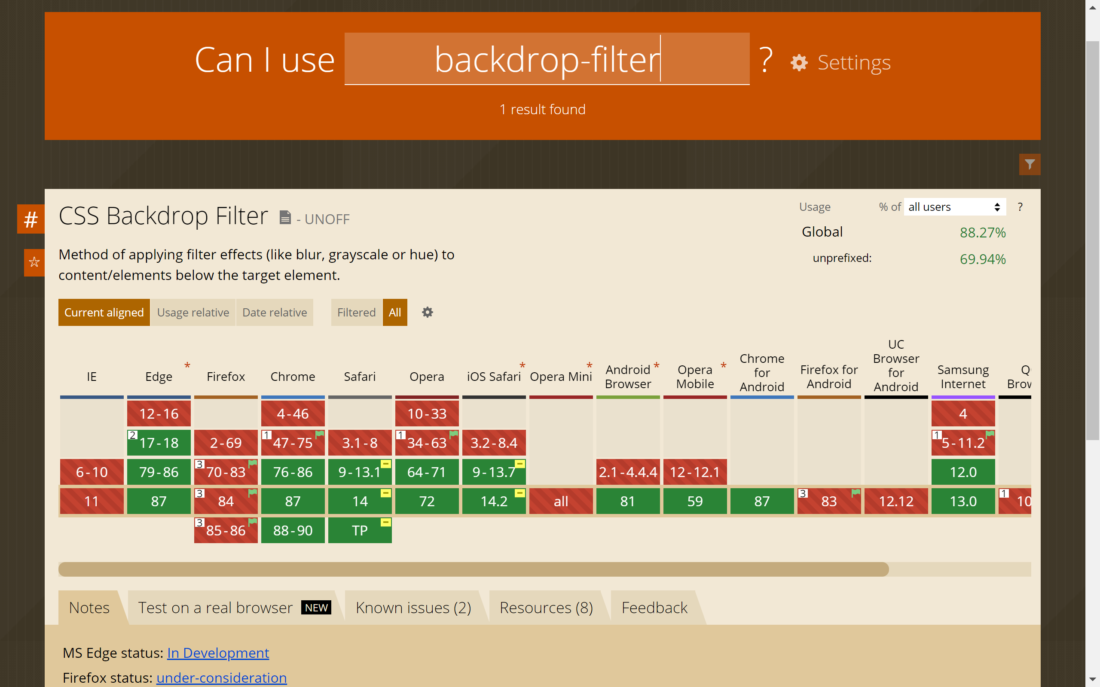Click the asterisk next to Opera Mobile

[x=723, y=366]
